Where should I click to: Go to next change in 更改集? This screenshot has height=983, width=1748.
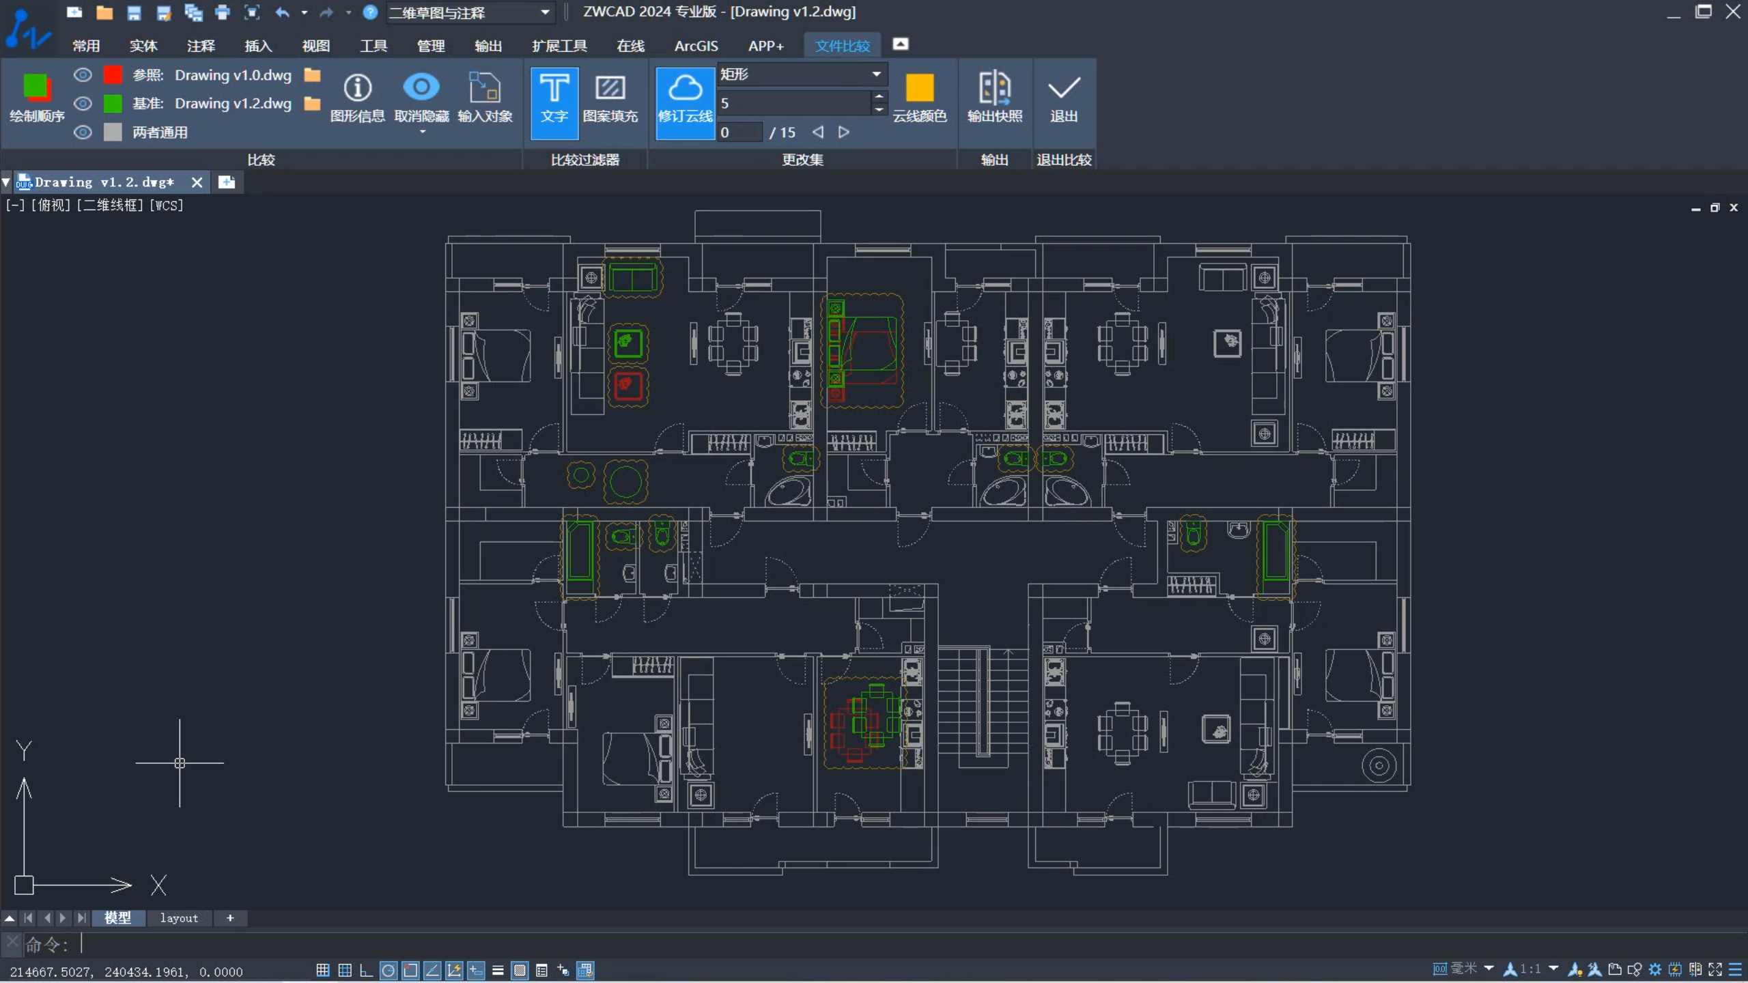(x=844, y=132)
